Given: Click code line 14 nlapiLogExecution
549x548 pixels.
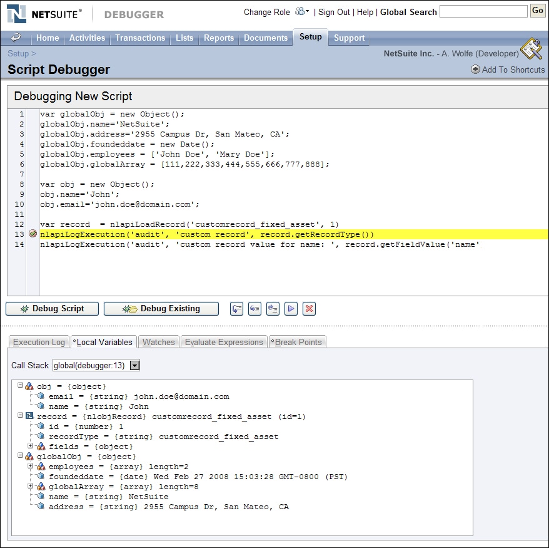Looking at the screenshot, I should tap(259, 244).
